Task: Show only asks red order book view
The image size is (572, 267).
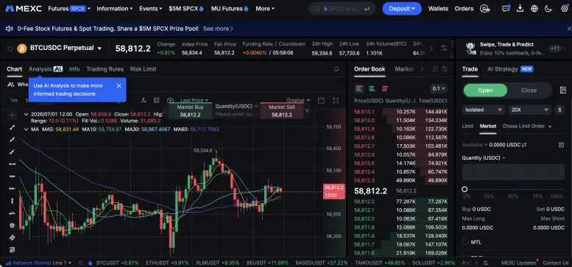Action: [384, 88]
